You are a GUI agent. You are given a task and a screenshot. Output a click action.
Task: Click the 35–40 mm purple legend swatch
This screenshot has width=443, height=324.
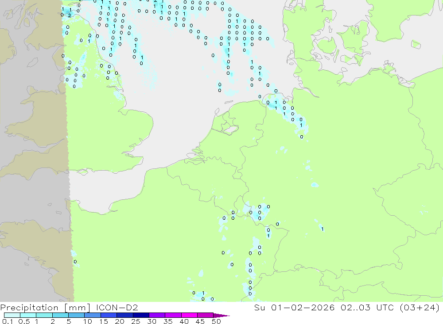(x=173, y=315)
